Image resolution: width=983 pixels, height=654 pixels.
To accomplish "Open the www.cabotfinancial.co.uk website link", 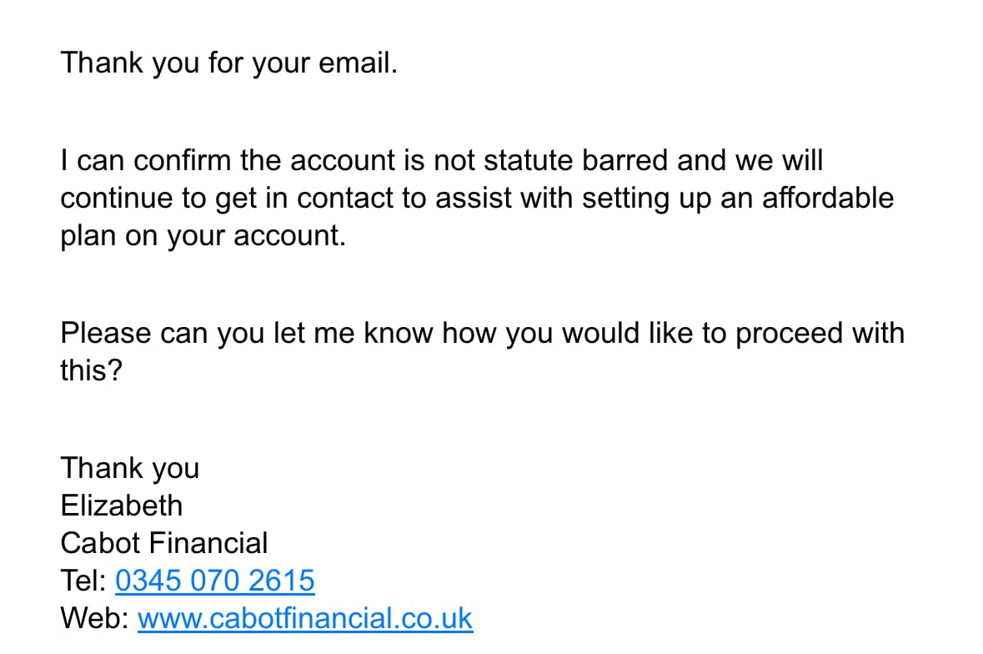I will (x=304, y=619).
